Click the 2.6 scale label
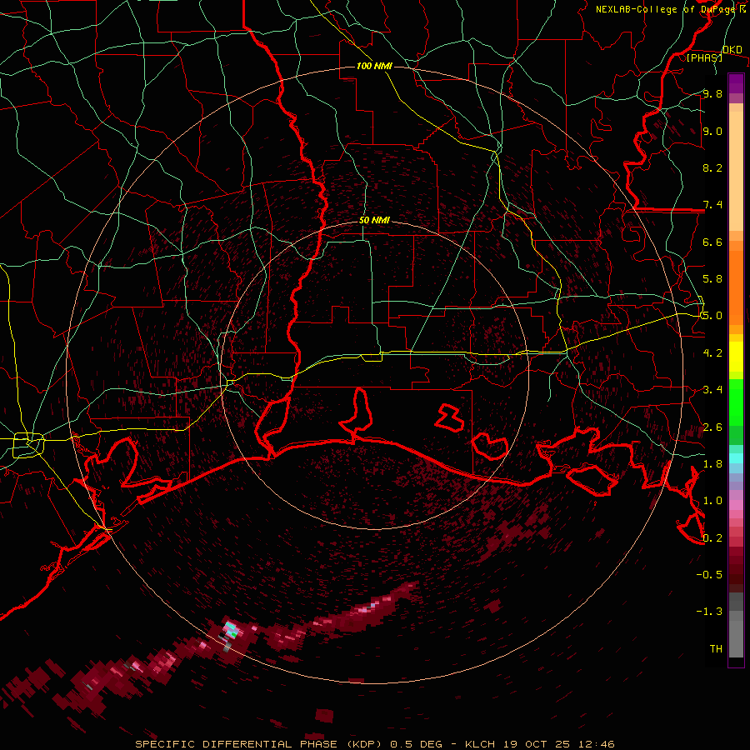Viewport: 750px width, 750px height. (712, 427)
